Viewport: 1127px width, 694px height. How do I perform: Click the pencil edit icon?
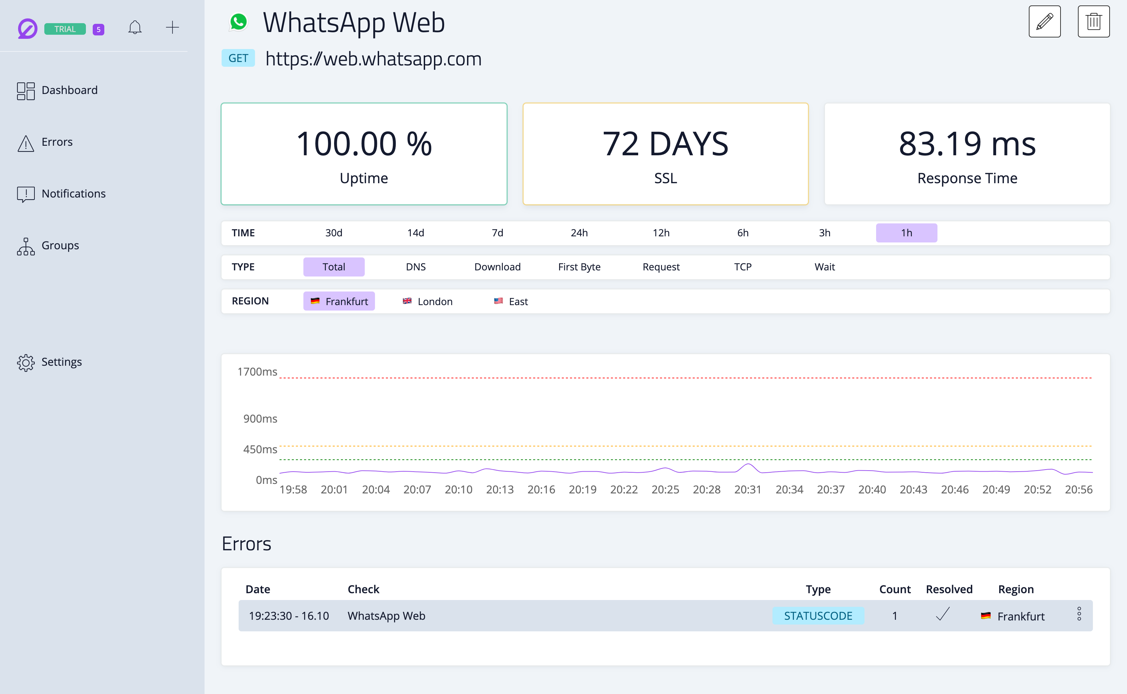coord(1044,21)
